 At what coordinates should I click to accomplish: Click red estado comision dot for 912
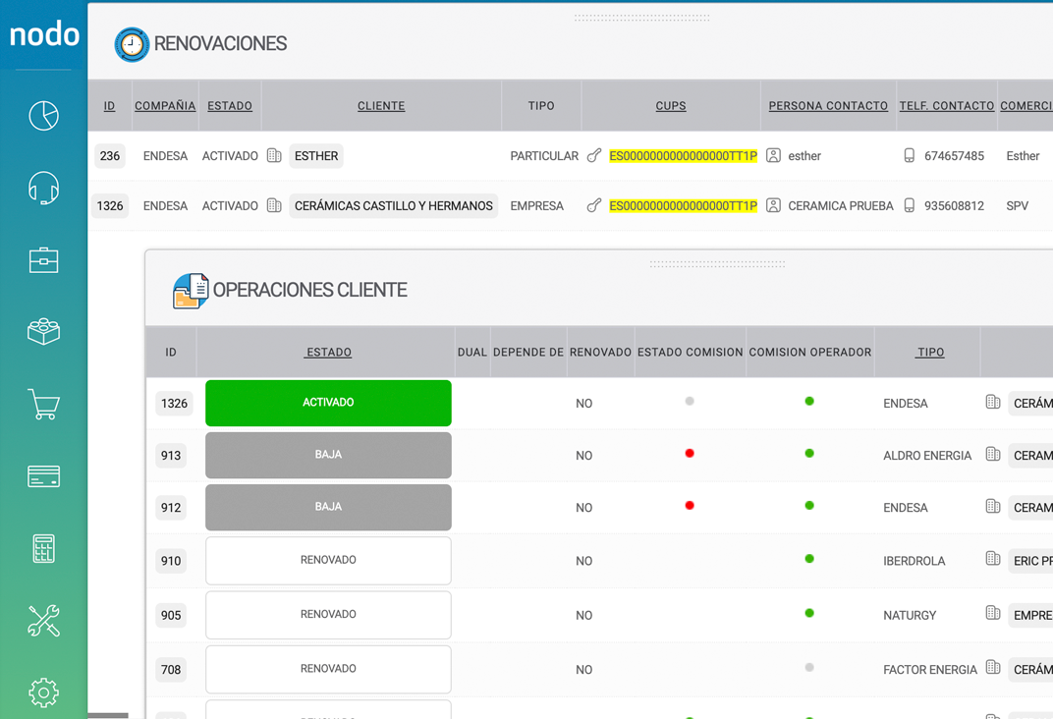[690, 506]
